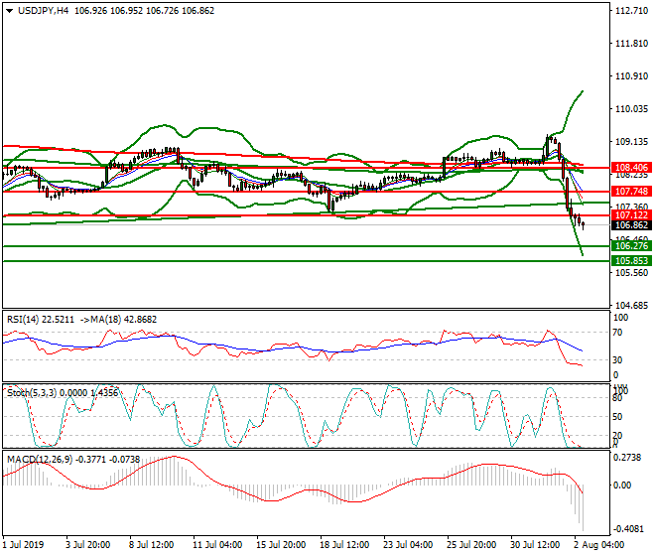Select the green 106.276 price level tag
655x556 pixels.
tap(631, 246)
